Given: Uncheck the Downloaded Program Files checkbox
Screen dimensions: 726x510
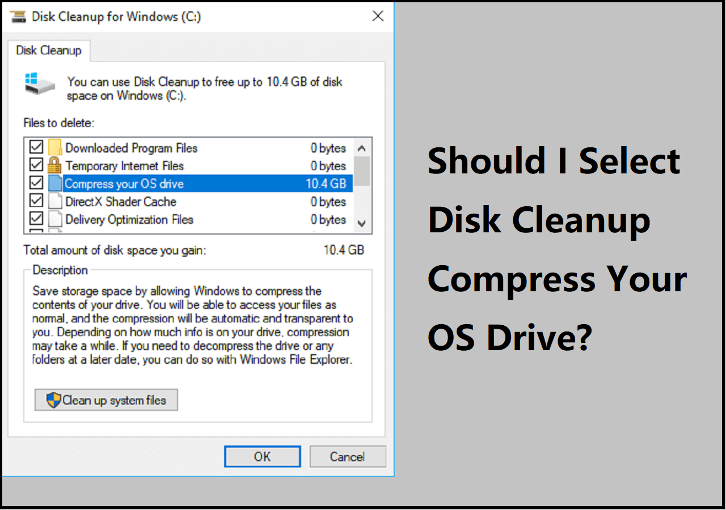Looking at the screenshot, I should tap(36, 147).
